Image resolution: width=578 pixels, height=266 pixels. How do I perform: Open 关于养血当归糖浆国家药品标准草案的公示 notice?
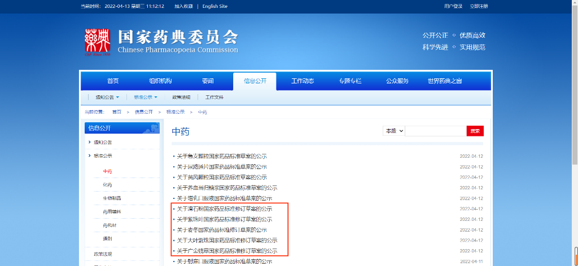[227, 188]
